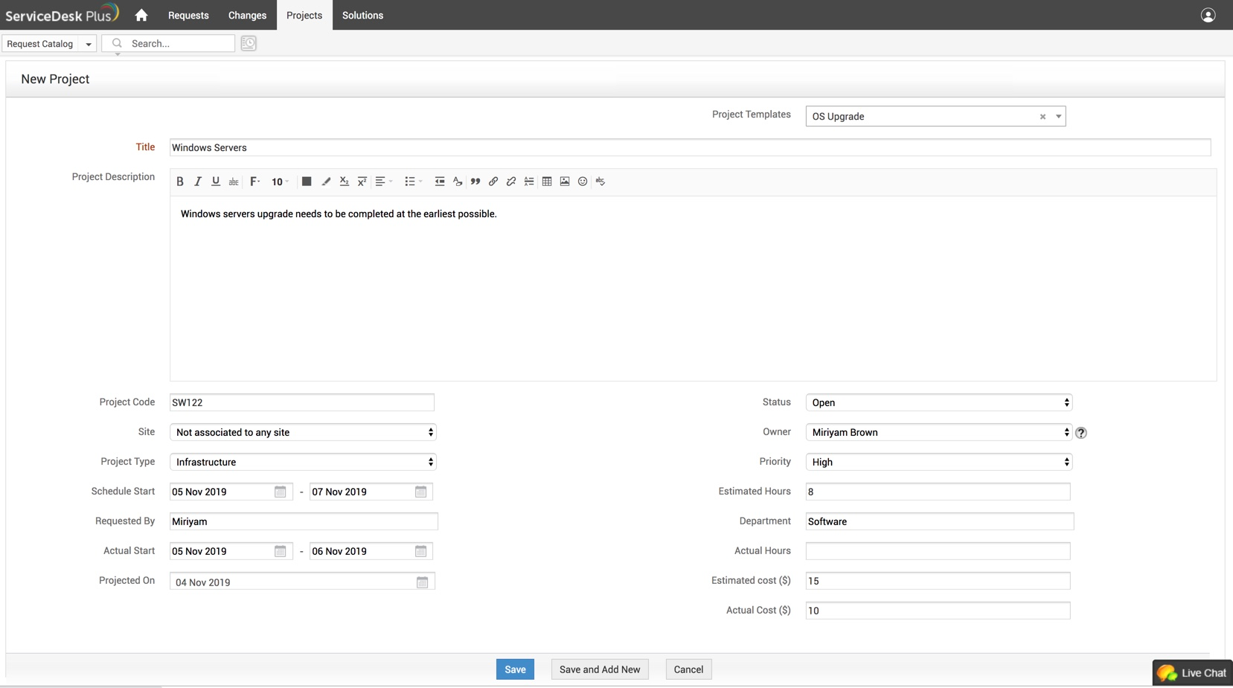Click the help icon next to Owner

pos(1081,433)
